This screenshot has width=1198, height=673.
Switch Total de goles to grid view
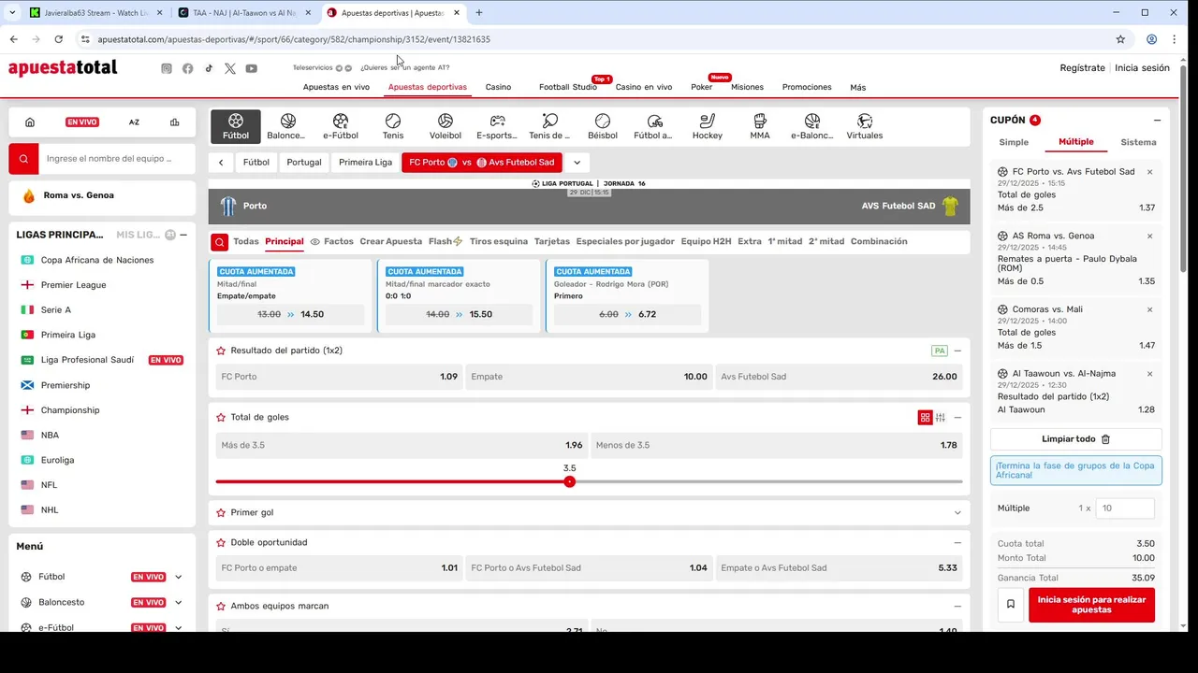925,418
